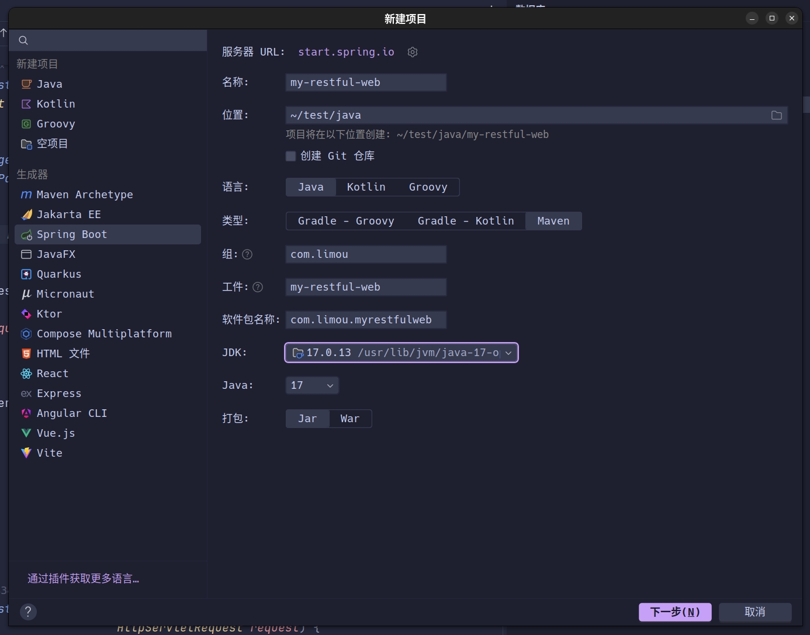Image resolution: width=810 pixels, height=635 pixels.
Task: Show help tooltip for 组 field
Action: (x=247, y=254)
